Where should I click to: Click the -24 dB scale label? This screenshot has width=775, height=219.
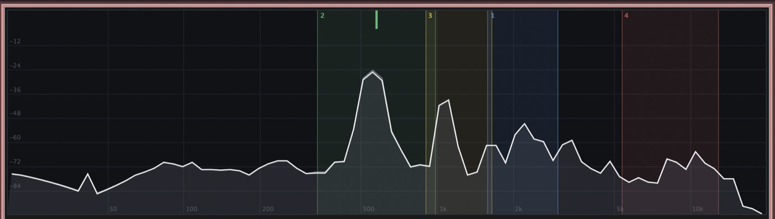click(x=15, y=66)
